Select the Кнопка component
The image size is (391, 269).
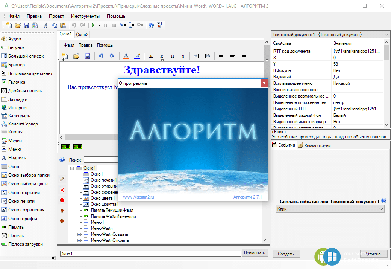[x=12, y=132]
